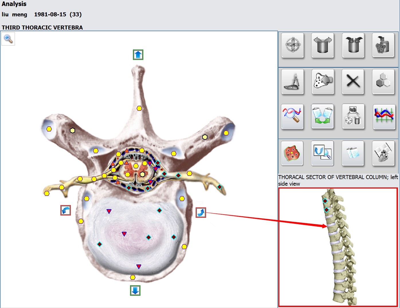Open the three hexagons icon
This screenshot has height=308, width=400.
pos(383,82)
